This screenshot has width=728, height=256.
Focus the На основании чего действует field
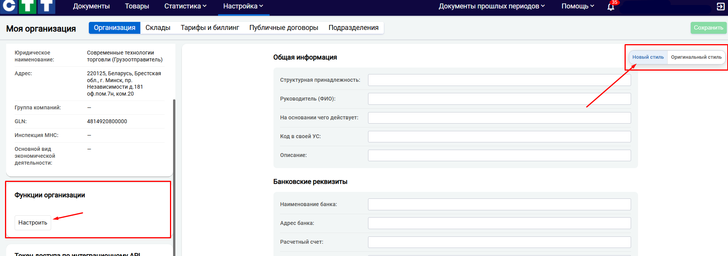(499, 117)
